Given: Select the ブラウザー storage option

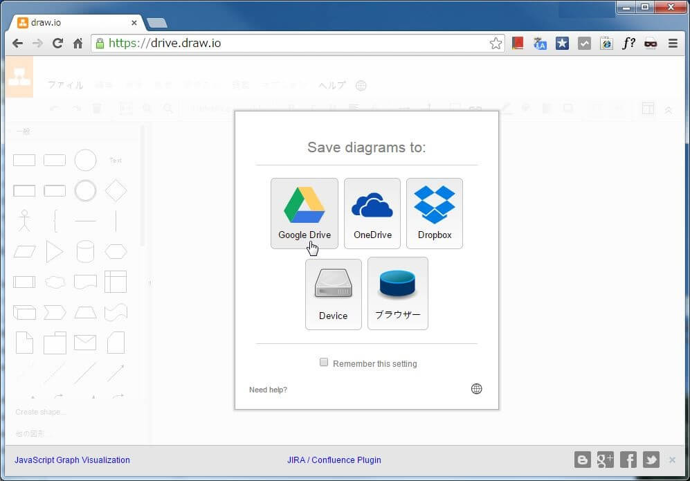Looking at the screenshot, I should (397, 293).
